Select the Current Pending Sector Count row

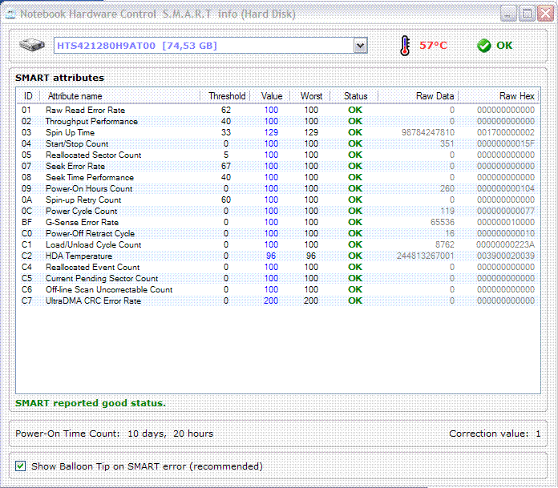[278, 278]
